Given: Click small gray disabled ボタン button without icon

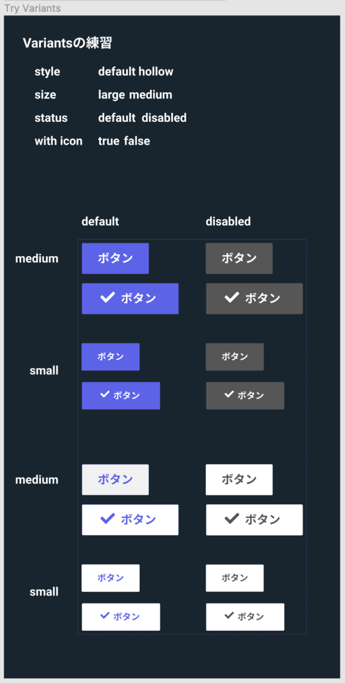Looking at the screenshot, I should [235, 357].
